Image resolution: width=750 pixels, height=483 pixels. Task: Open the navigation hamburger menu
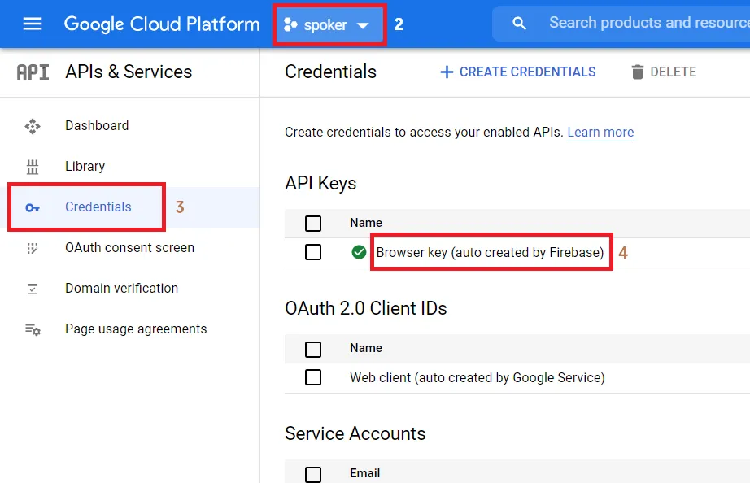[x=31, y=23]
